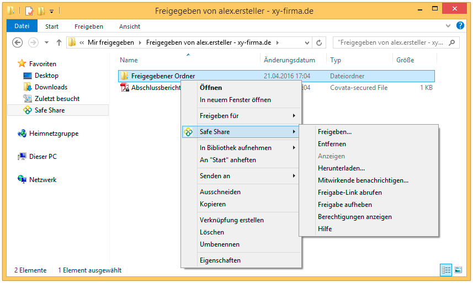The height and width of the screenshot is (283, 473).
Task: Expand the ribbon with chevron
Action: click(448, 26)
